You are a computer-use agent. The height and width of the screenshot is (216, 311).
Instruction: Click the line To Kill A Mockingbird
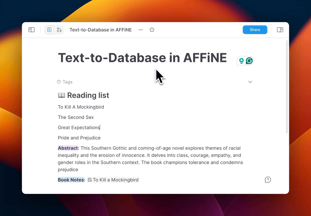pos(81,107)
